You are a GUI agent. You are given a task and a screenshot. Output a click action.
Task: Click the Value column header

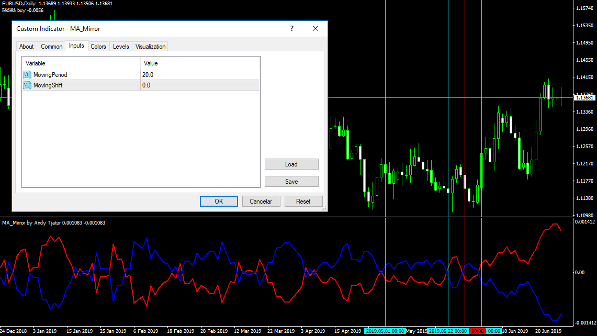200,63
